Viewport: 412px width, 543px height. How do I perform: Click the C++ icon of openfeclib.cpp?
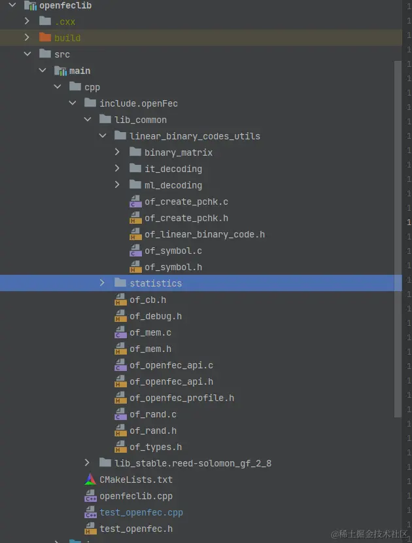click(91, 495)
